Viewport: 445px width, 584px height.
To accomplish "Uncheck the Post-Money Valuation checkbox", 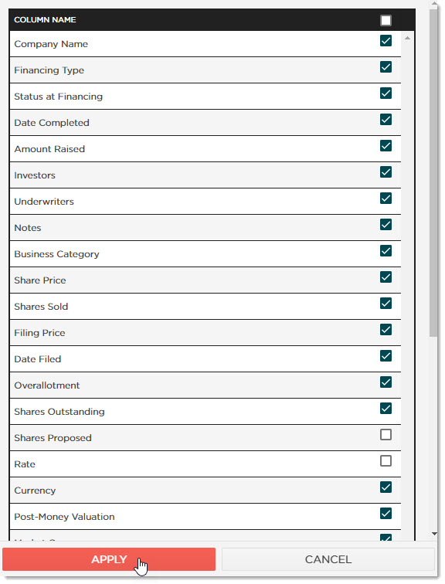I will [386, 513].
